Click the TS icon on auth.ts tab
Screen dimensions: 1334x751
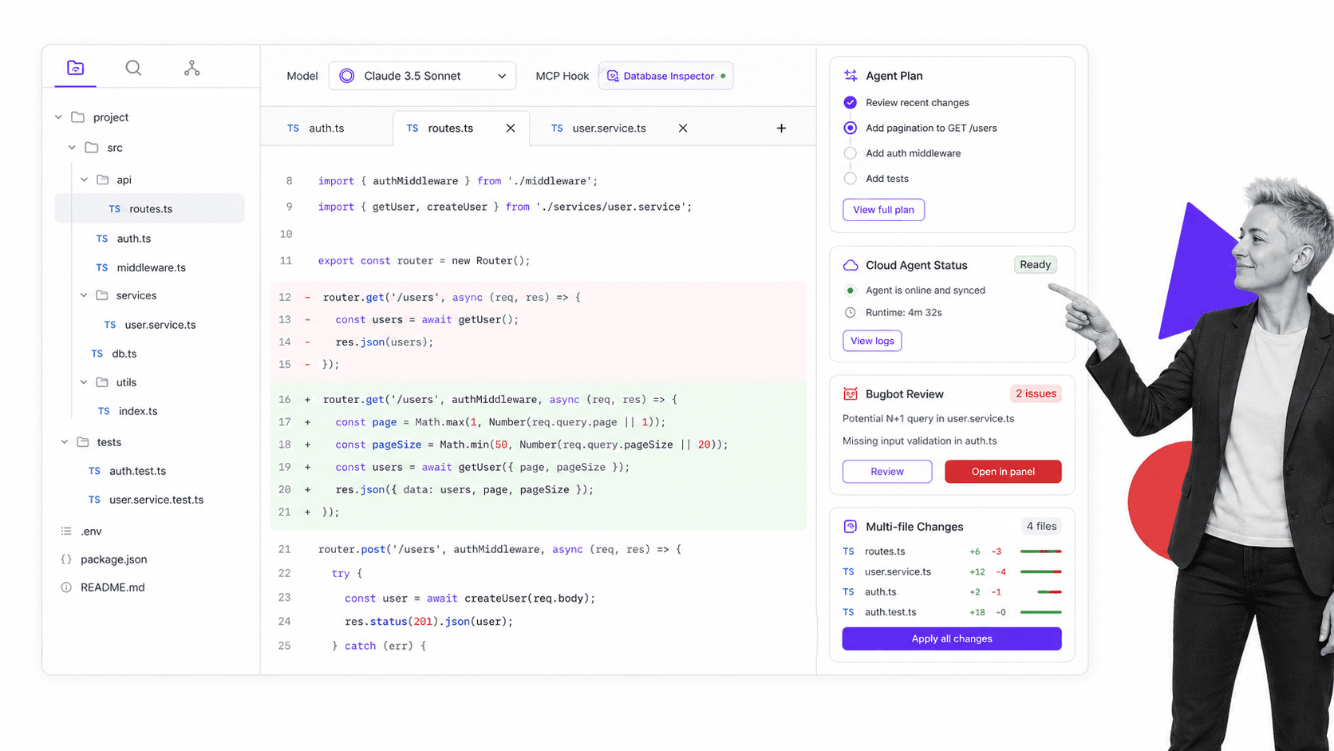293,128
